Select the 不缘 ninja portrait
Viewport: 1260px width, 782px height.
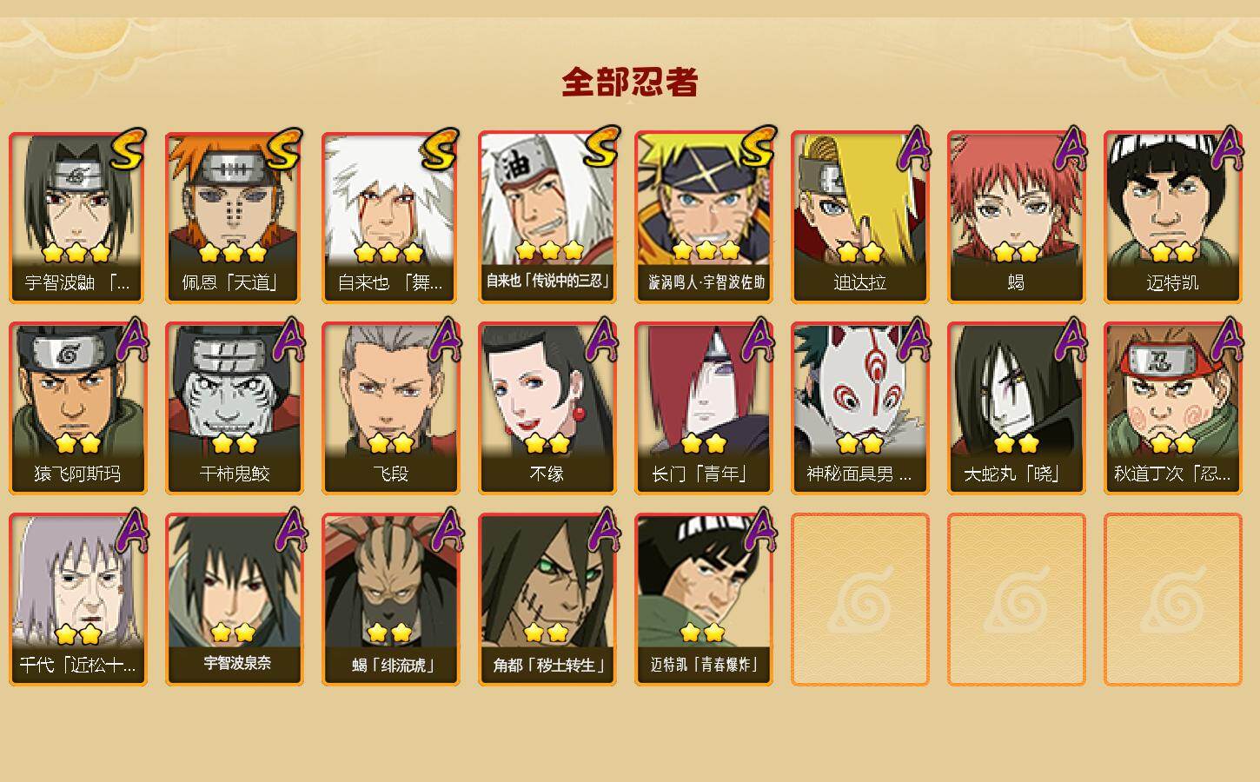coord(547,408)
